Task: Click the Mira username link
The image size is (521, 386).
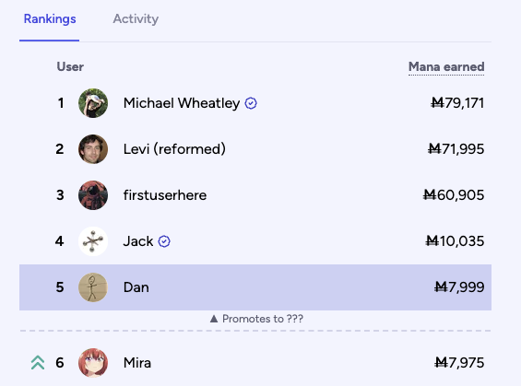Action: [137, 363]
